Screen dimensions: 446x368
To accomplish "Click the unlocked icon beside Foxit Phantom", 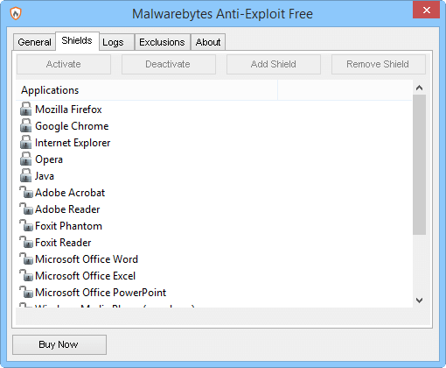I will pos(26,225).
